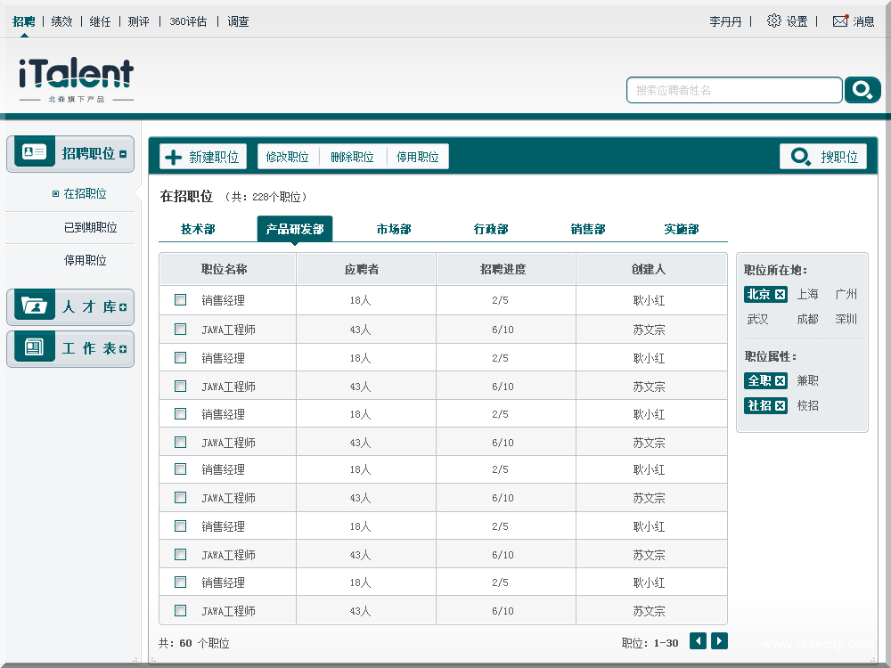
Task: Click the 招聘进度 column header
Action: [x=506, y=269]
